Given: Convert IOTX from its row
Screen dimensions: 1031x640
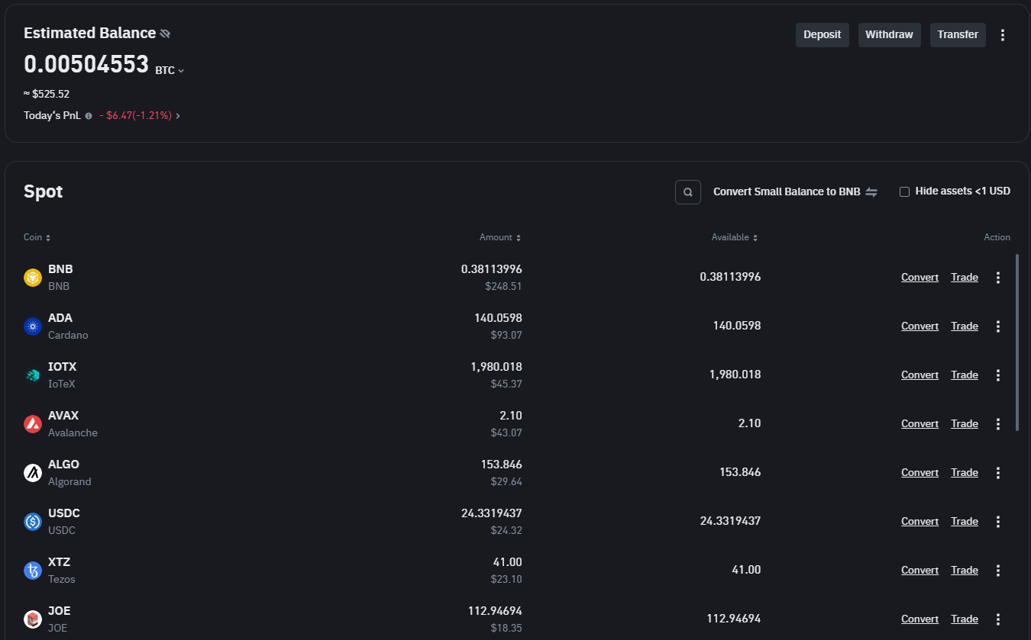Looking at the screenshot, I should (919, 375).
